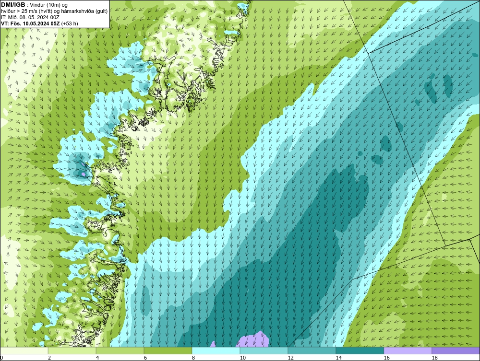Click the 'IT: Mið. 08. 05. 2024 00Z' line
The image size is (480, 361).
click(x=30, y=17)
